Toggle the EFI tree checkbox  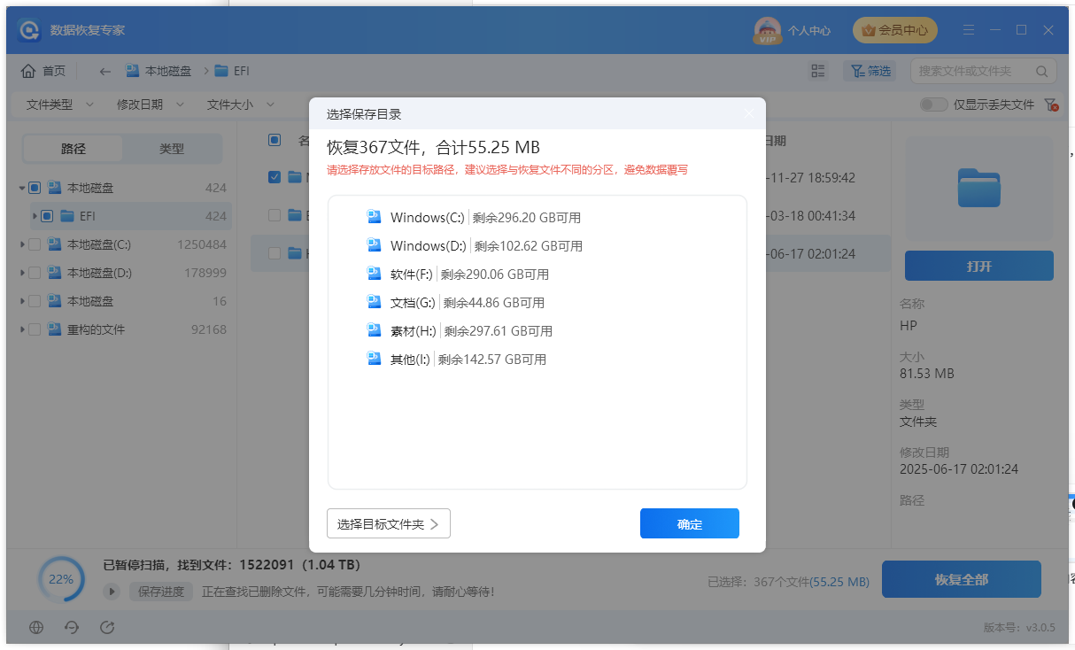coord(47,216)
